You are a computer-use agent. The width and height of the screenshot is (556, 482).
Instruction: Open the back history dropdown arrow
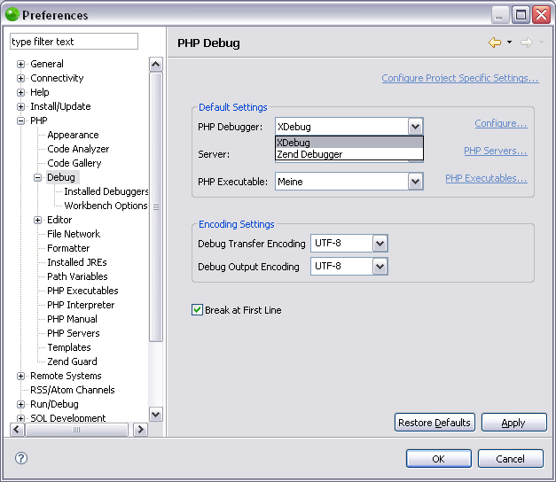click(509, 43)
